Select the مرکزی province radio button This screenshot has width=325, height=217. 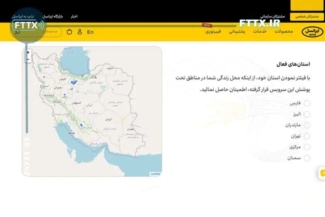click(307, 147)
